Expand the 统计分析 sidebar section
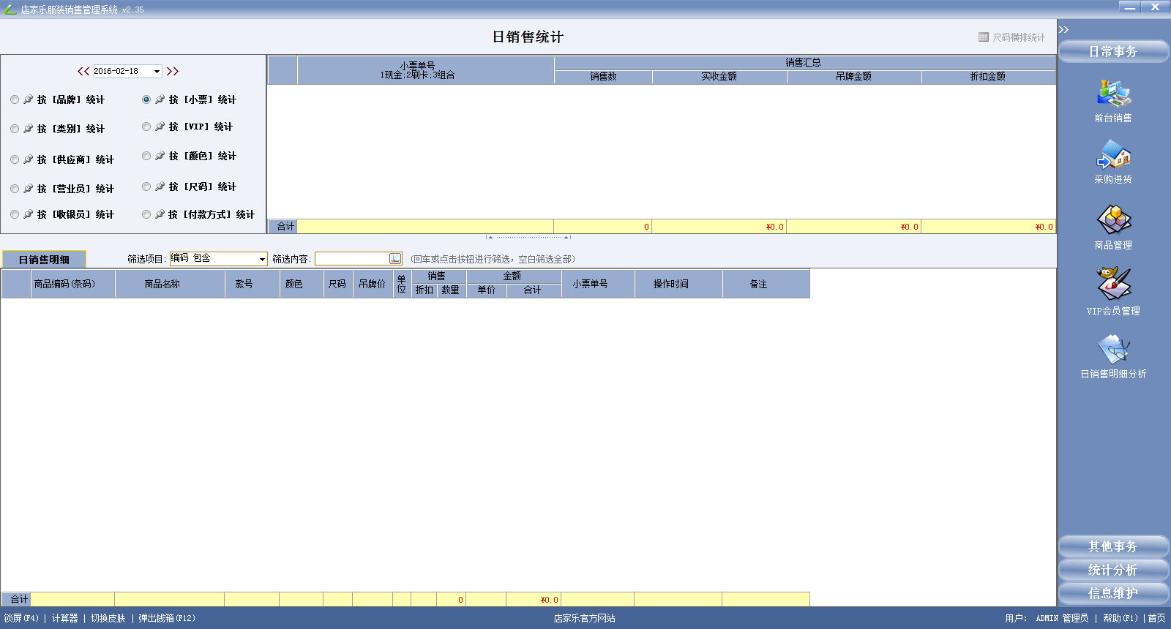The width and height of the screenshot is (1171, 629). click(1113, 570)
